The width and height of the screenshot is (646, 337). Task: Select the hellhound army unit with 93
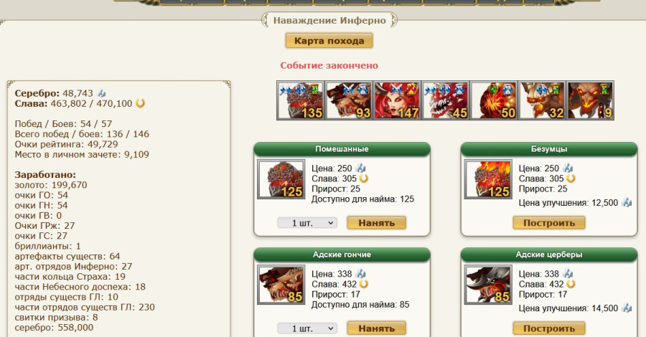pos(349,100)
